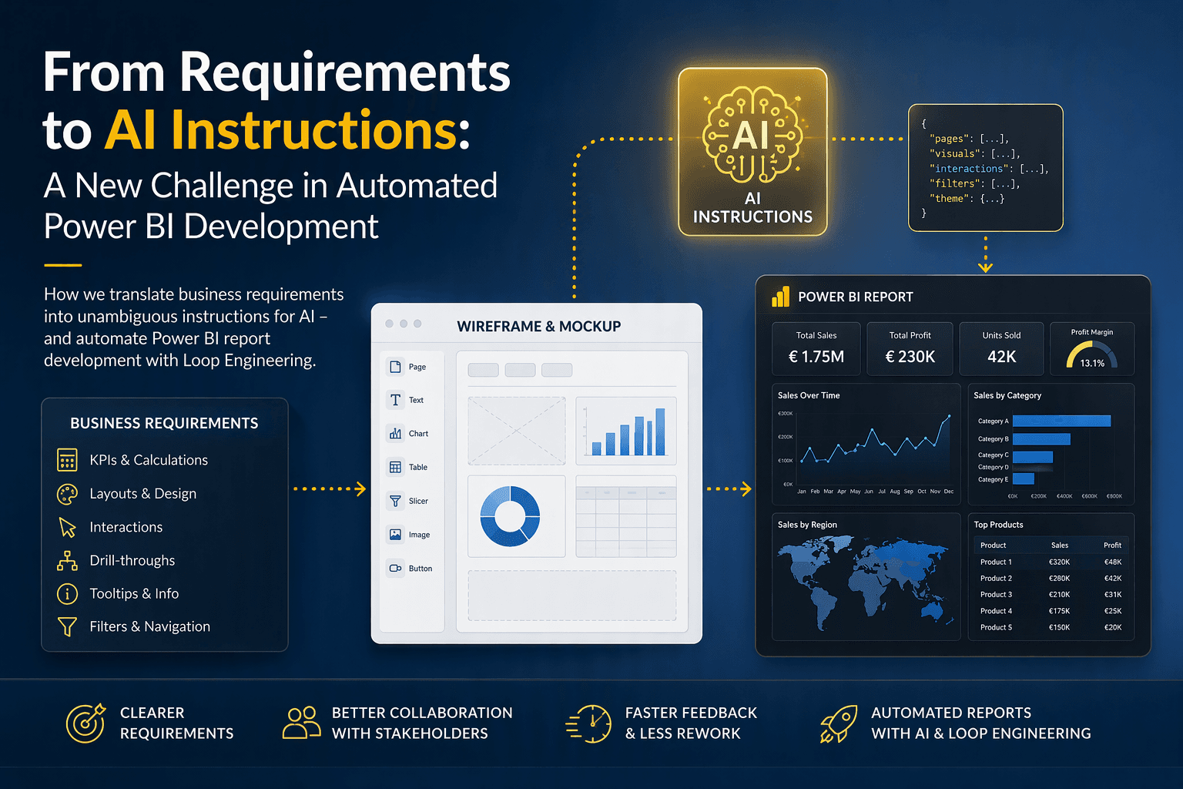The width and height of the screenshot is (1183, 789).
Task: Select the funnel icon beside Filters & Navigation
Action: 67,627
